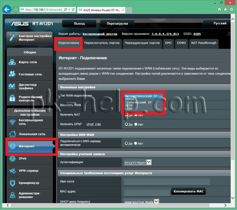Screen dimensions: 237x210
Task: Open firmware version 3.0.0.4.374_813 link
Action: pyautogui.click(x=165, y=34)
